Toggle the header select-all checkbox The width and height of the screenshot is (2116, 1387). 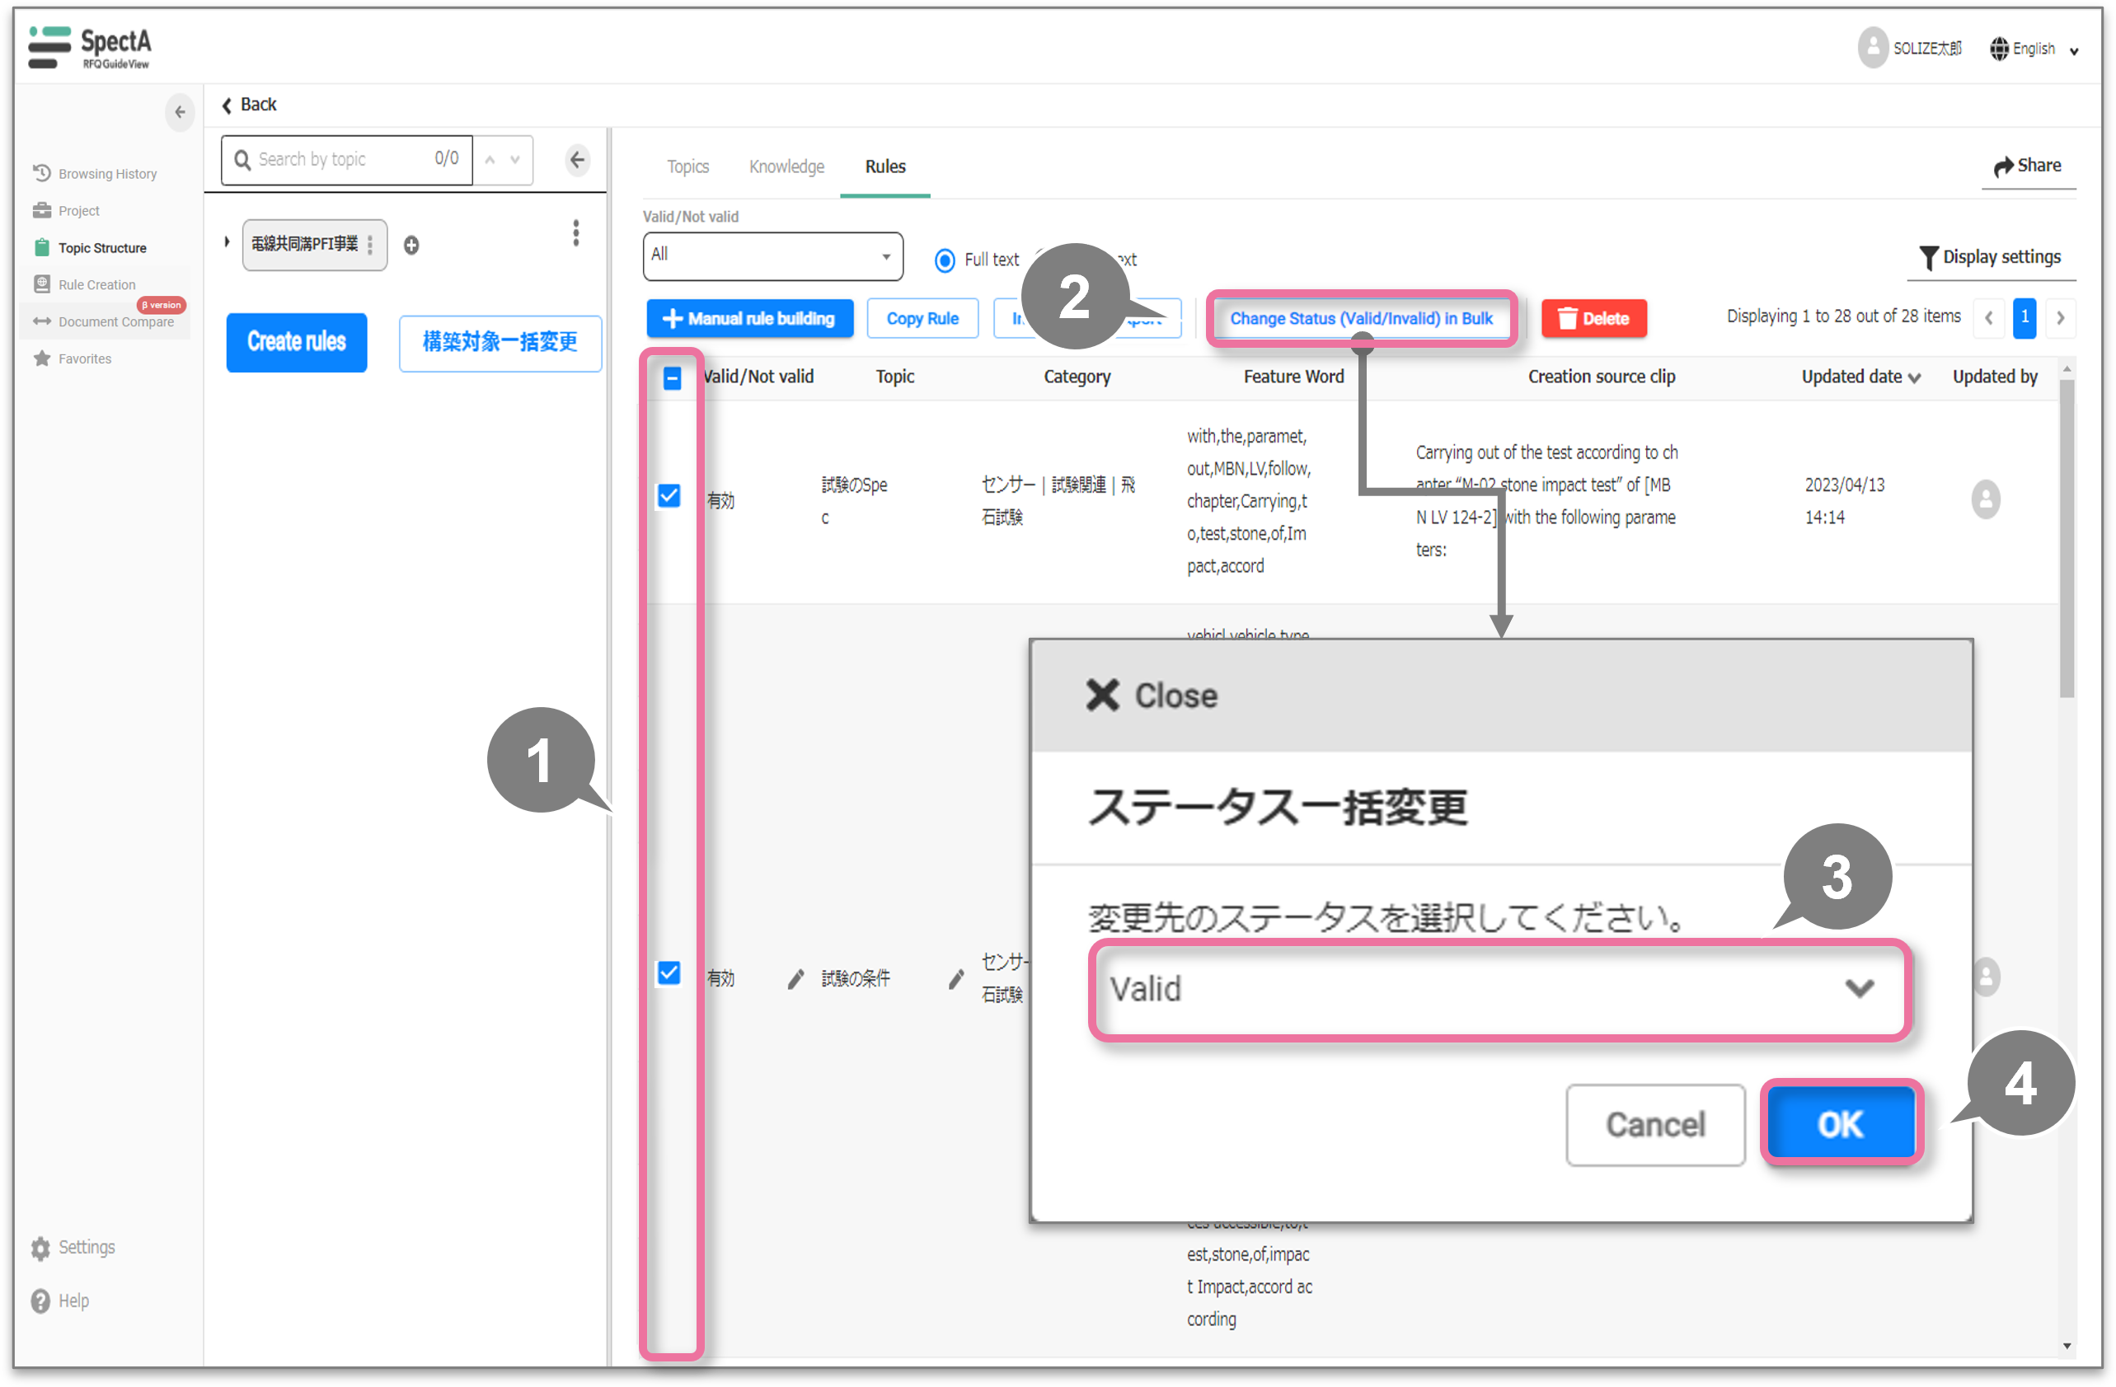click(672, 378)
